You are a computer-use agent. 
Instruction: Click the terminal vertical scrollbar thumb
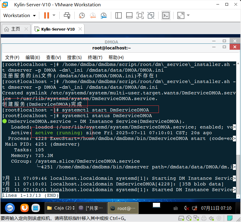pos(238,174)
